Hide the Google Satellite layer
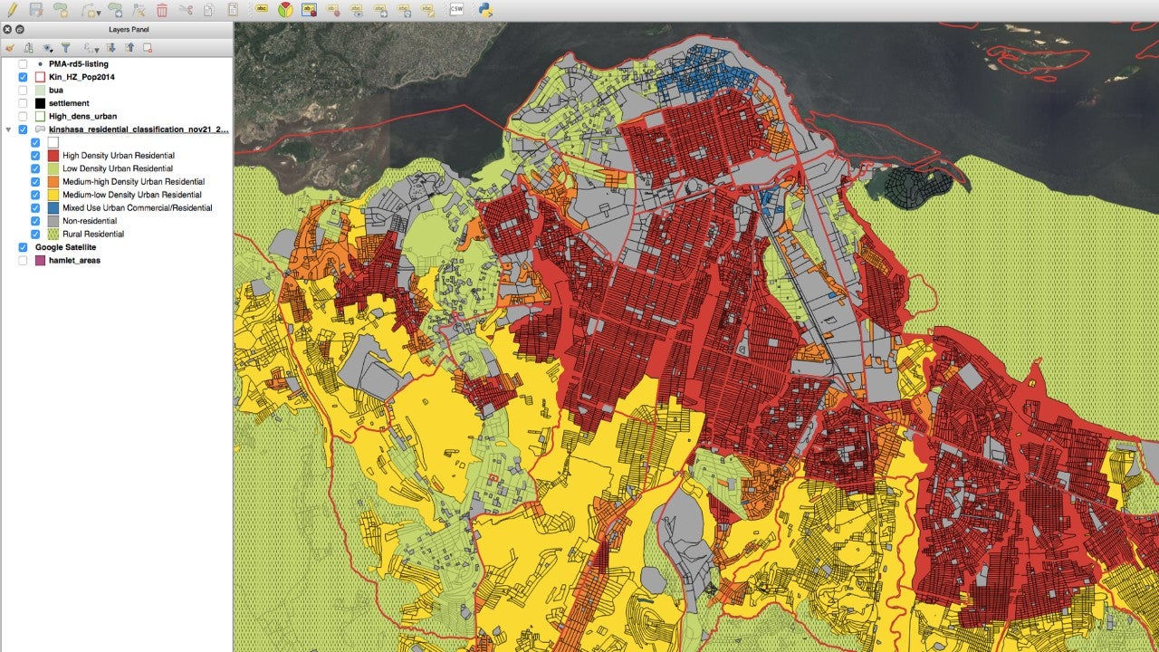Viewport: 1159px width, 652px height. click(23, 247)
